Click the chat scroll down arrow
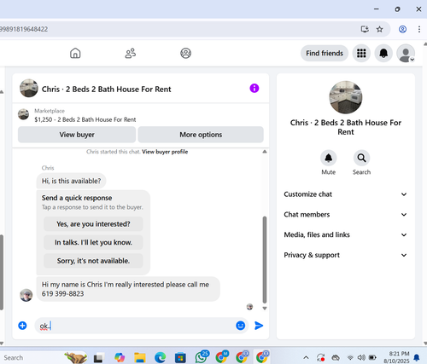This screenshot has height=364, width=427. (x=265, y=309)
